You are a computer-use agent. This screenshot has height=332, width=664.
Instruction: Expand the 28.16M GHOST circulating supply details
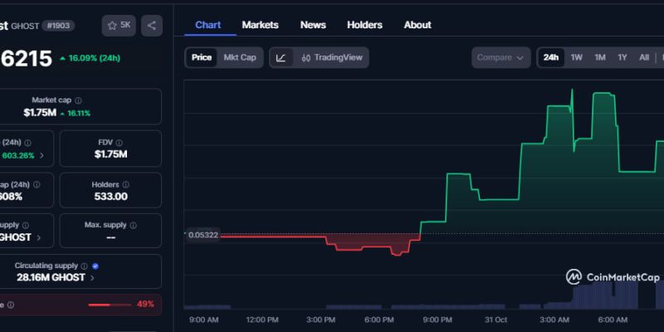[91, 278]
